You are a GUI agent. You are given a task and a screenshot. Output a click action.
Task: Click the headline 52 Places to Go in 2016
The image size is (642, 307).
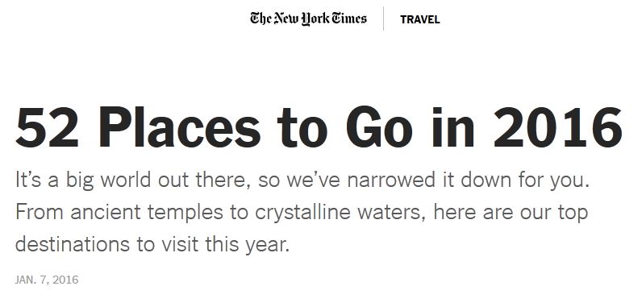pos(319,127)
